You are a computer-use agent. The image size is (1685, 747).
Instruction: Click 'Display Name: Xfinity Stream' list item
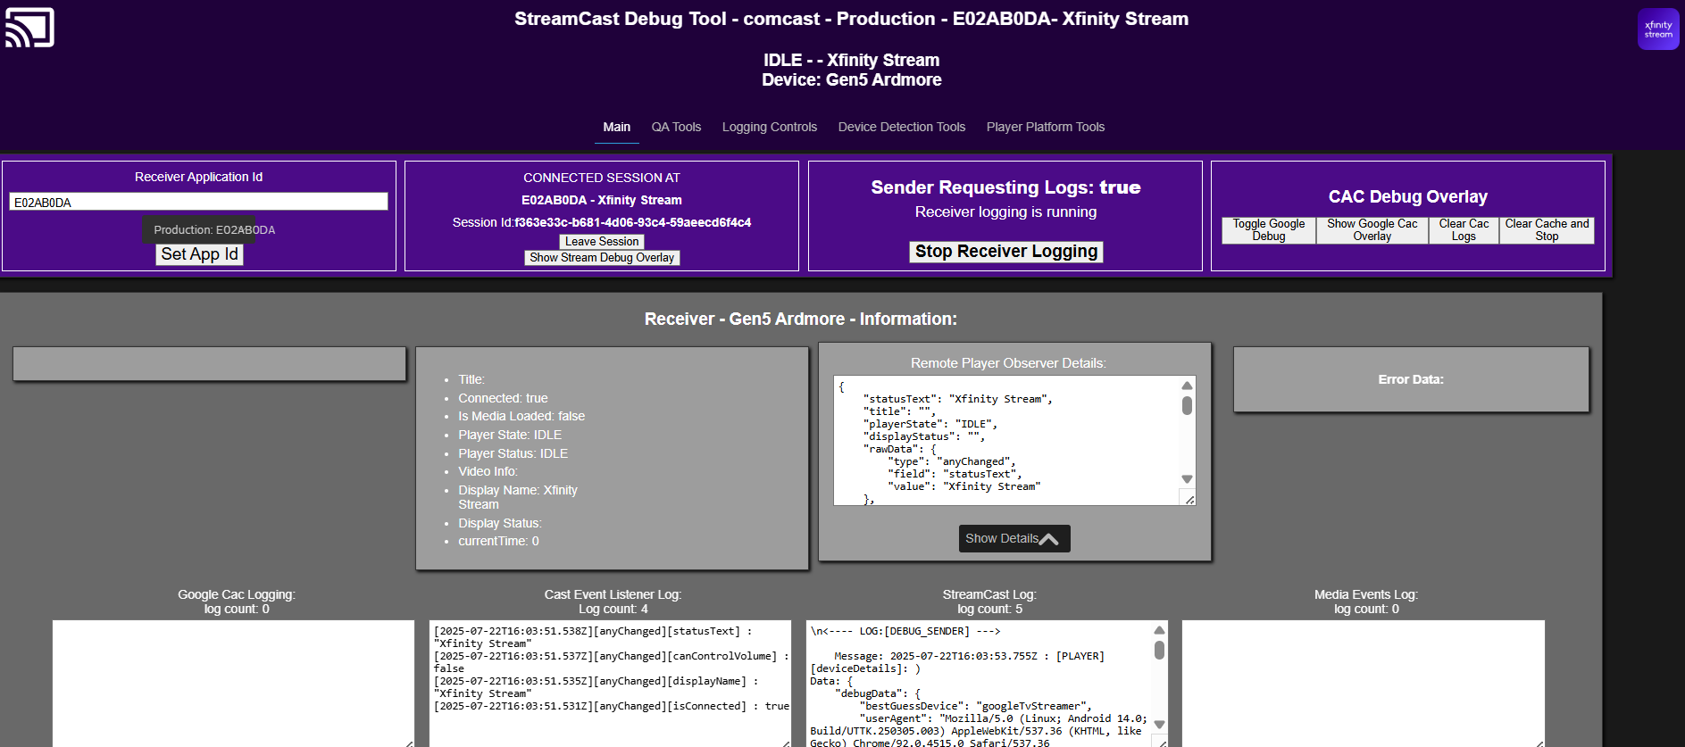coord(518,497)
